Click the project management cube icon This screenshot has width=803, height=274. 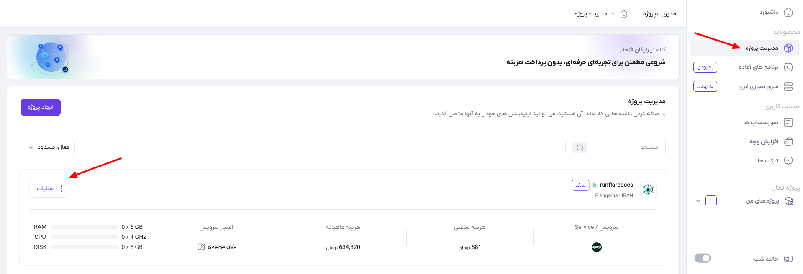[x=788, y=48]
